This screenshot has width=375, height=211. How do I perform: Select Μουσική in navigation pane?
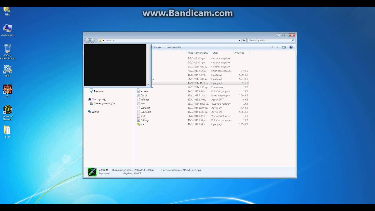99,91
